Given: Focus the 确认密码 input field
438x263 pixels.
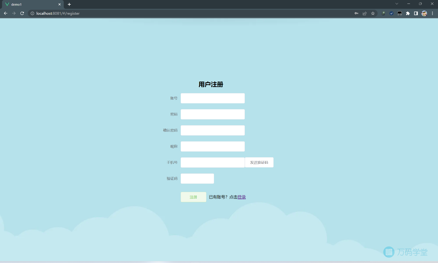Looking at the screenshot, I should 213,130.
